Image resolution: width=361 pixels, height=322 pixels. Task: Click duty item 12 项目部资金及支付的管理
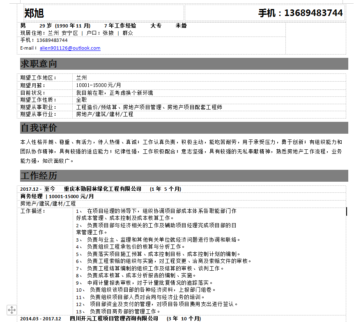coord(157,304)
